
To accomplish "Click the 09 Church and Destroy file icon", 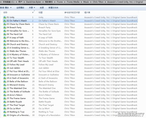I will pos(5,44).
